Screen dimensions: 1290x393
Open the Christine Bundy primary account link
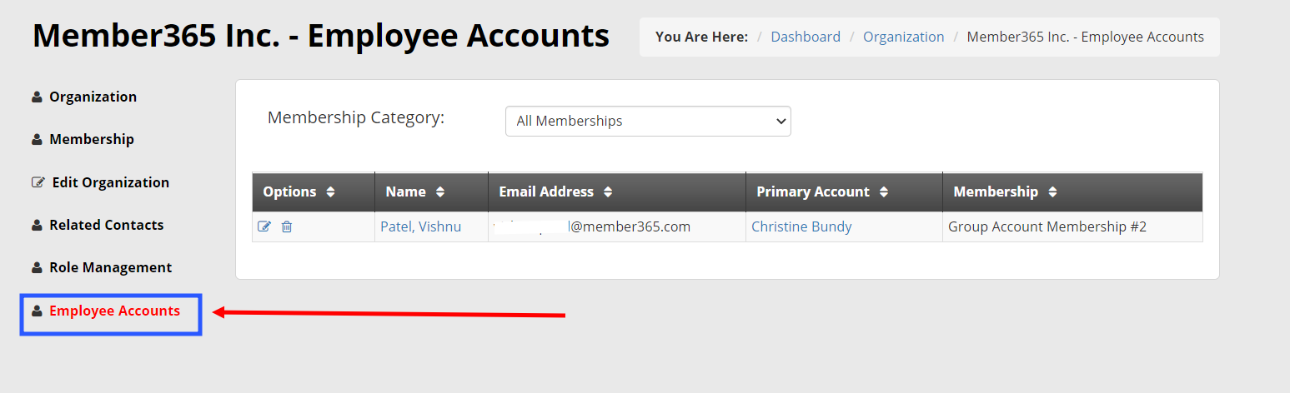(801, 226)
